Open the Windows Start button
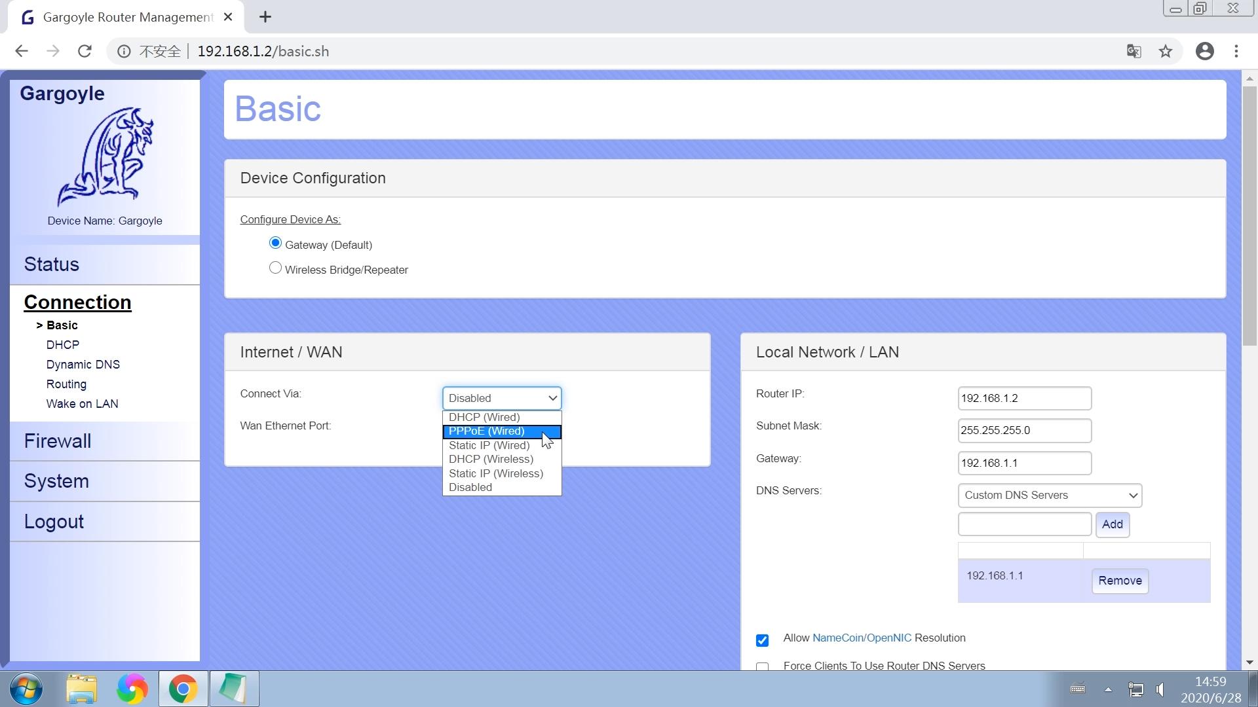This screenshot has height=707, width=1258. 26,689
